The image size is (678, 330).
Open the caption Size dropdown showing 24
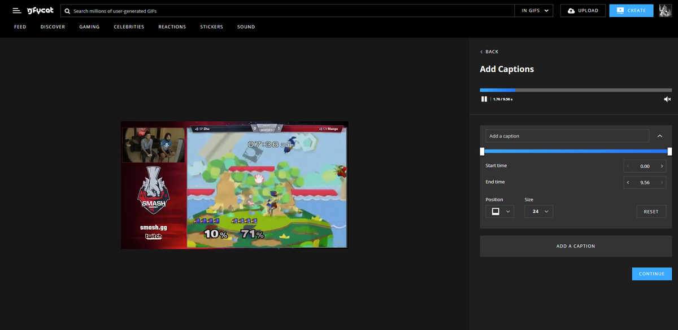tap(539, 212)
